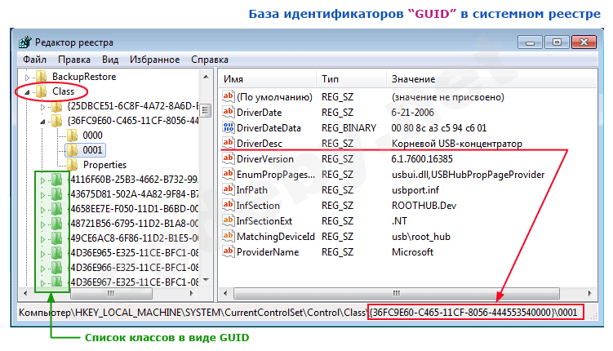Click string icon for DriverVersion value

[x=229, y=158]
